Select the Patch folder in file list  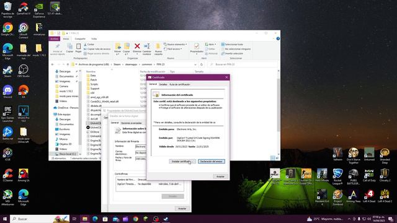tap(94, 80)
